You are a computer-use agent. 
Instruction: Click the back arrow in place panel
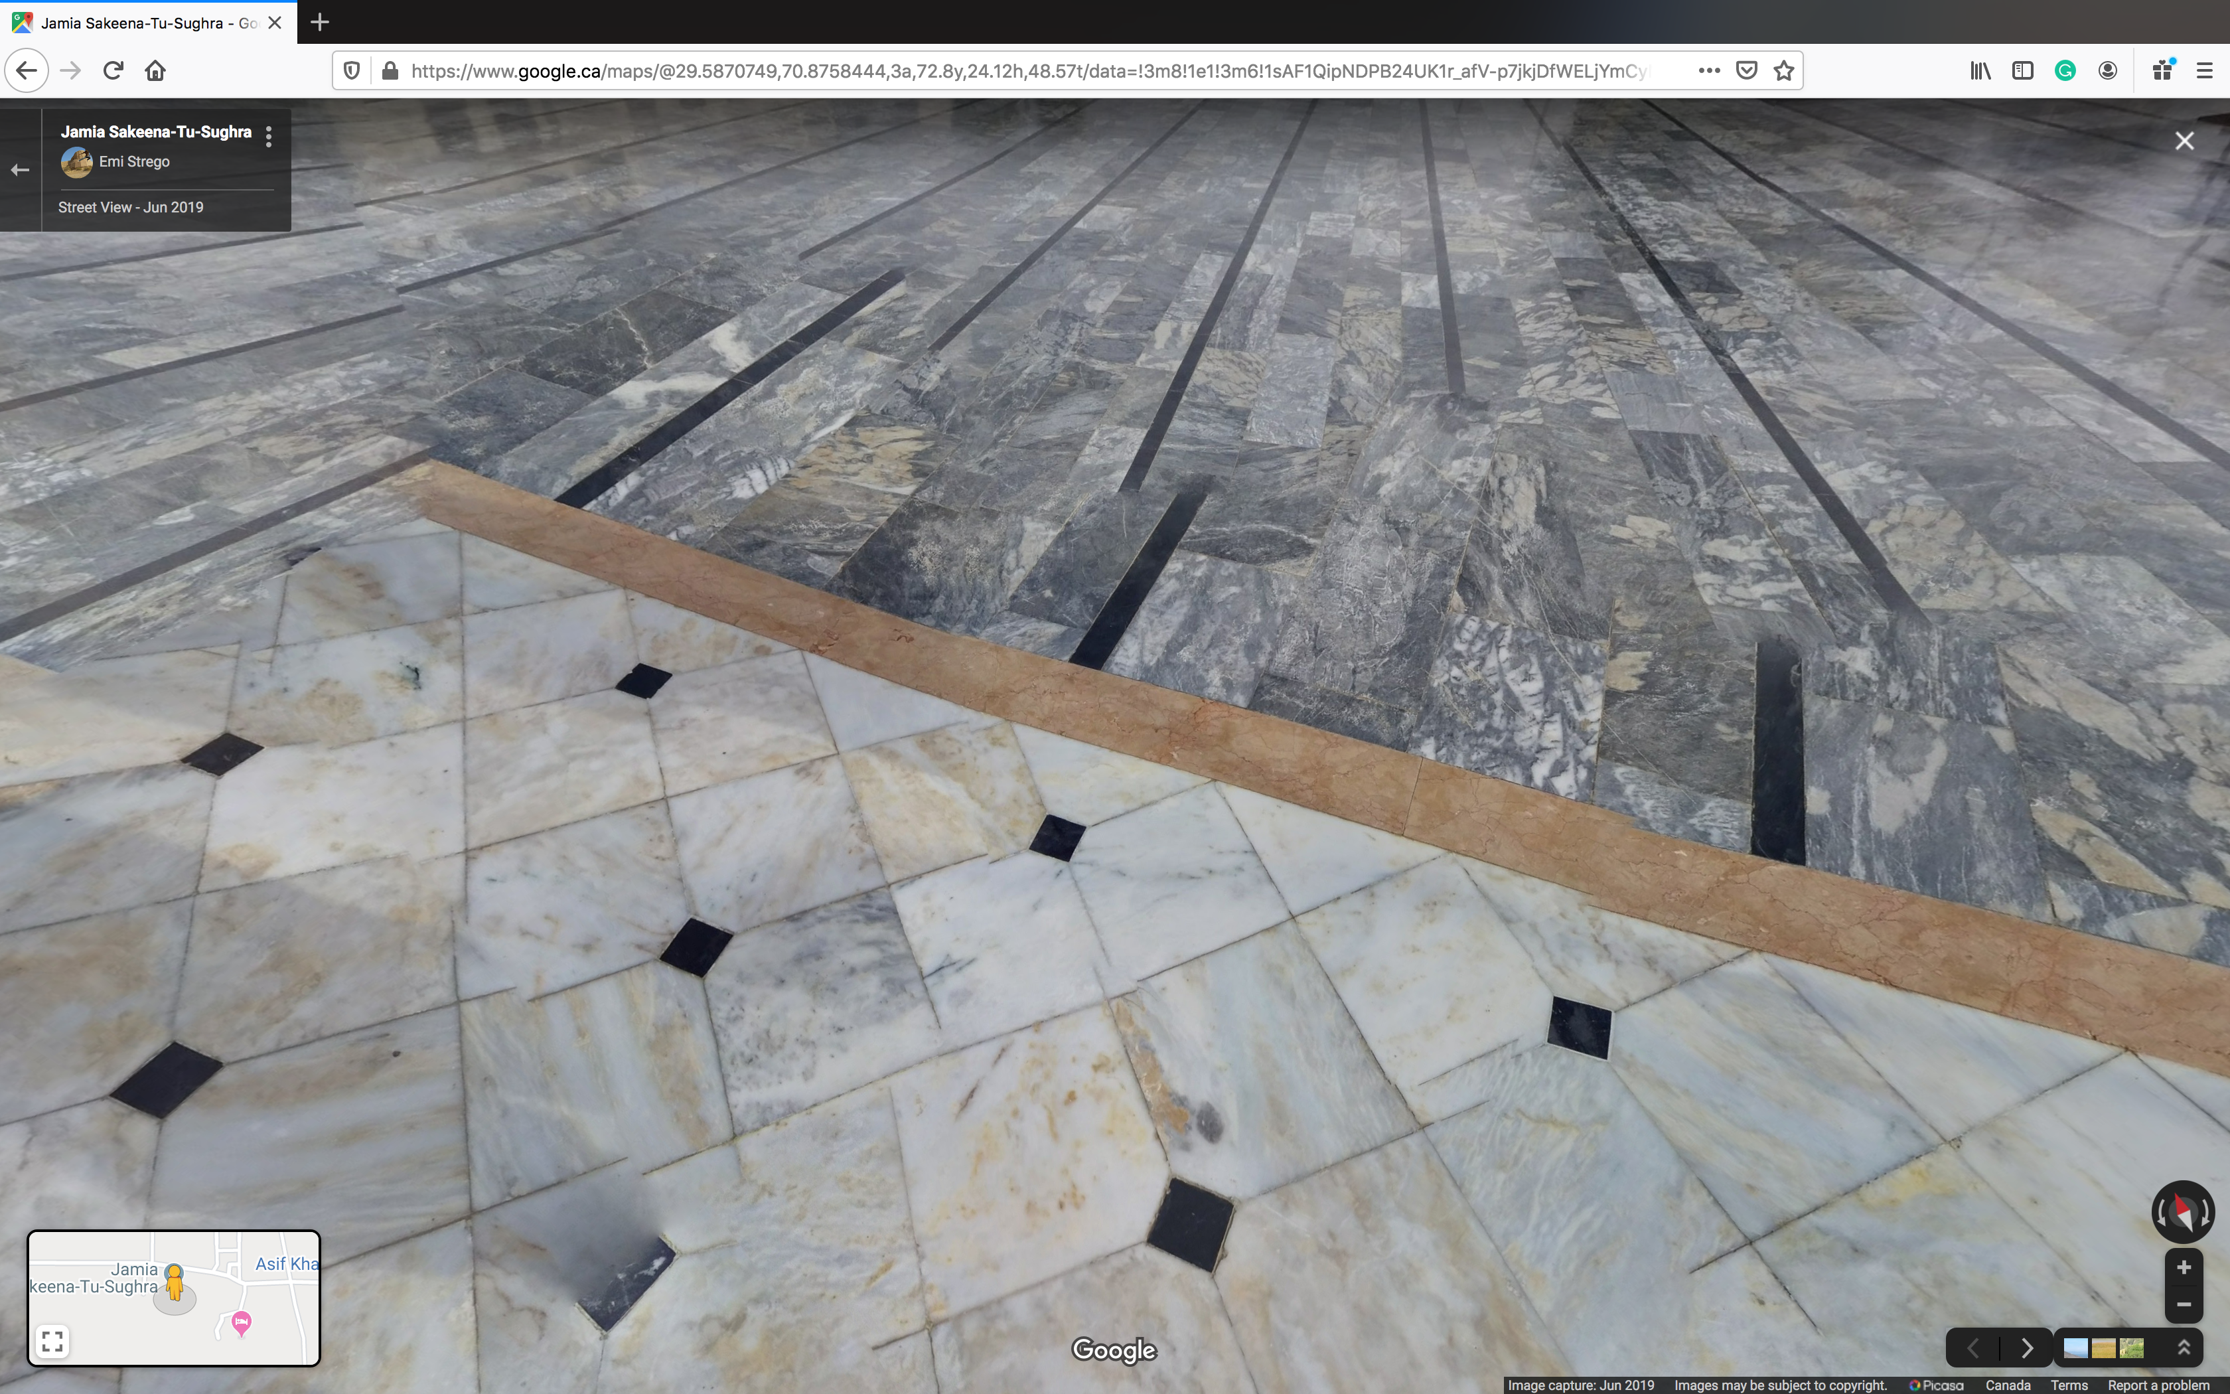click(x=21, y=170)
